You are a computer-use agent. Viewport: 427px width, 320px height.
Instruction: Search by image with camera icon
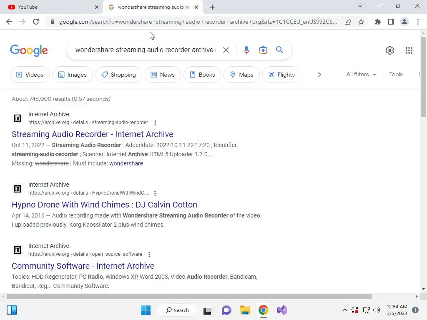[x=263, y=50]
